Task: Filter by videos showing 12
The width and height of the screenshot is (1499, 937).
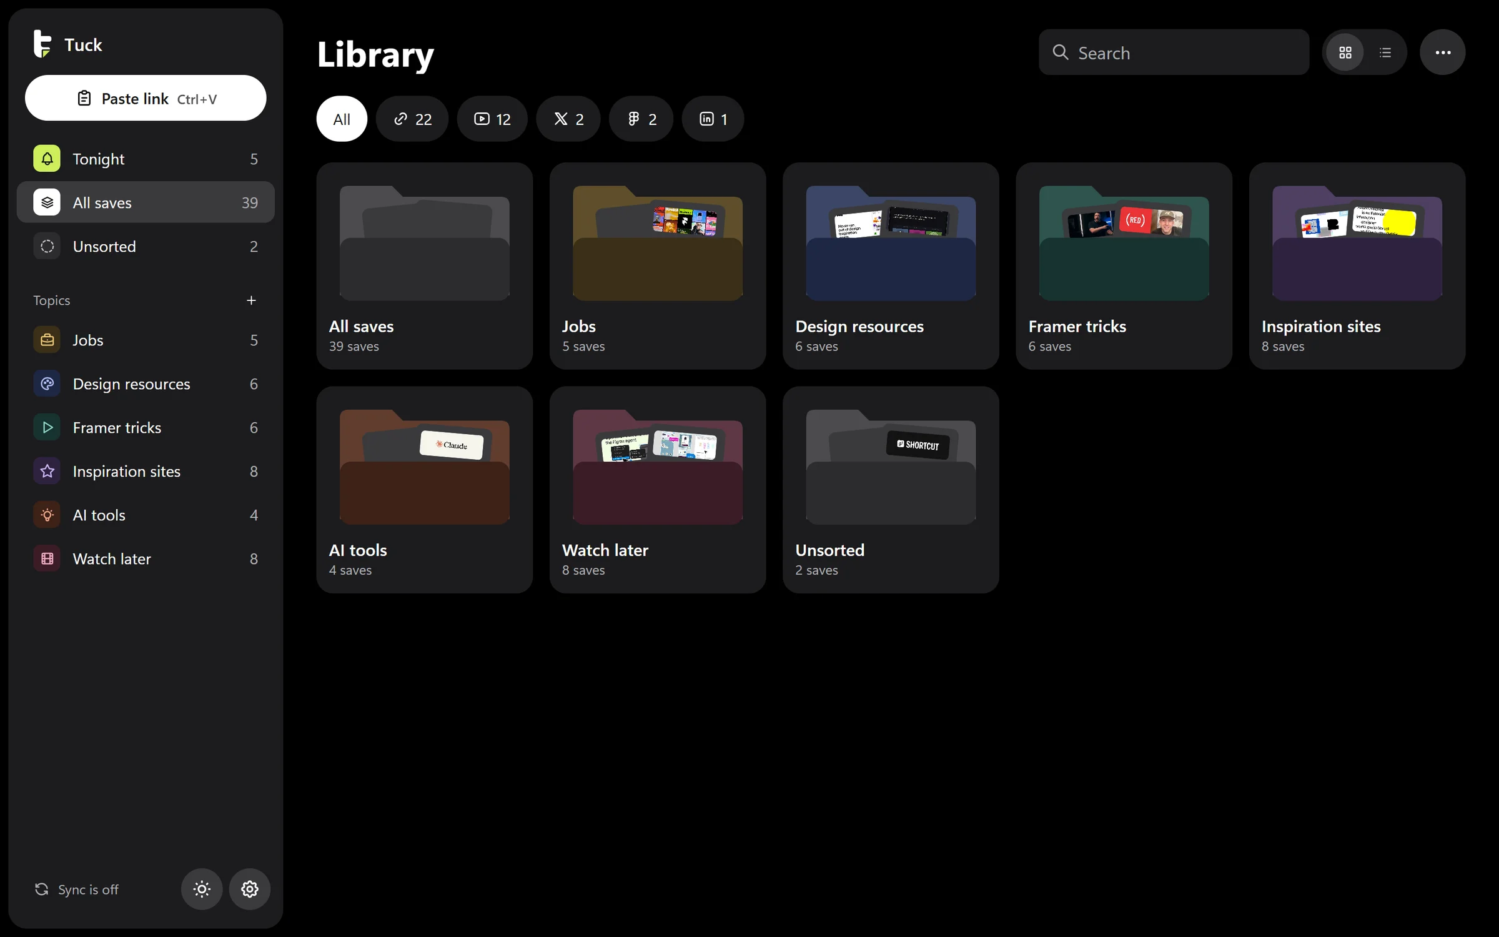Action: point(492,119)
